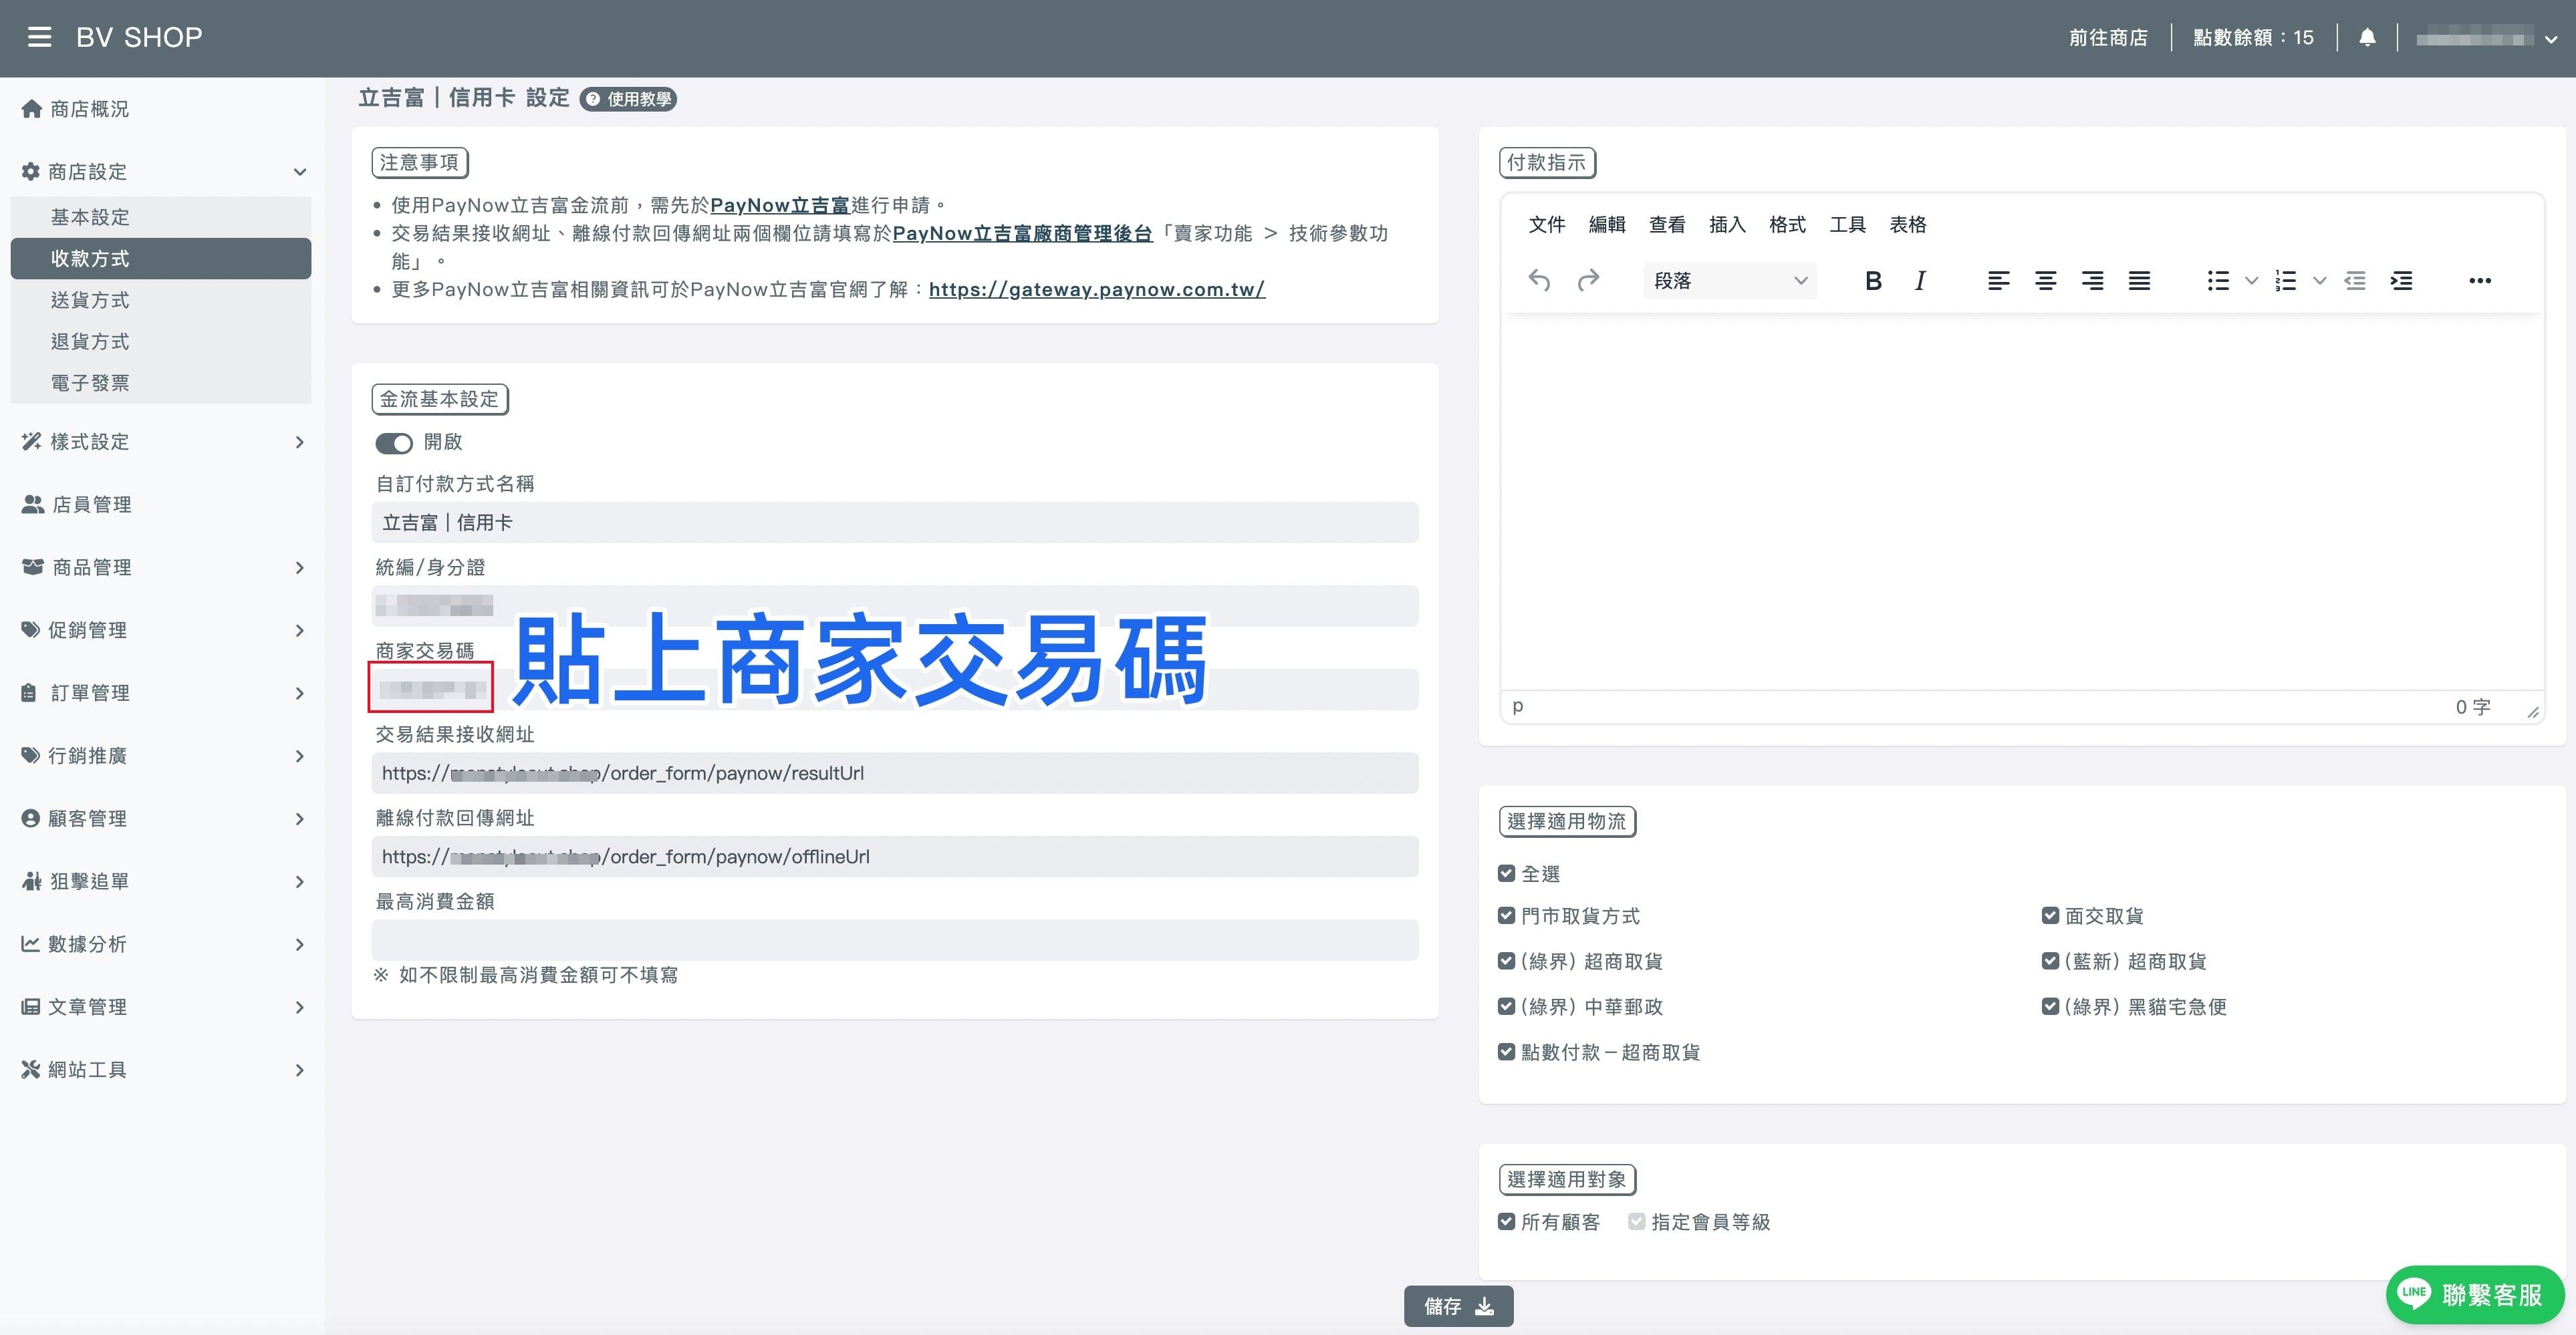Viewport: 2576px width, 1335px height.
Task: Open 使用教學 help badge
Action: point(629,99)
